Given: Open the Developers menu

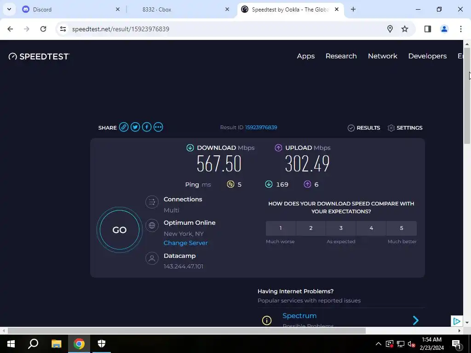Looking at the screenshot, I should pyautogui.click(x=427, y=56).
